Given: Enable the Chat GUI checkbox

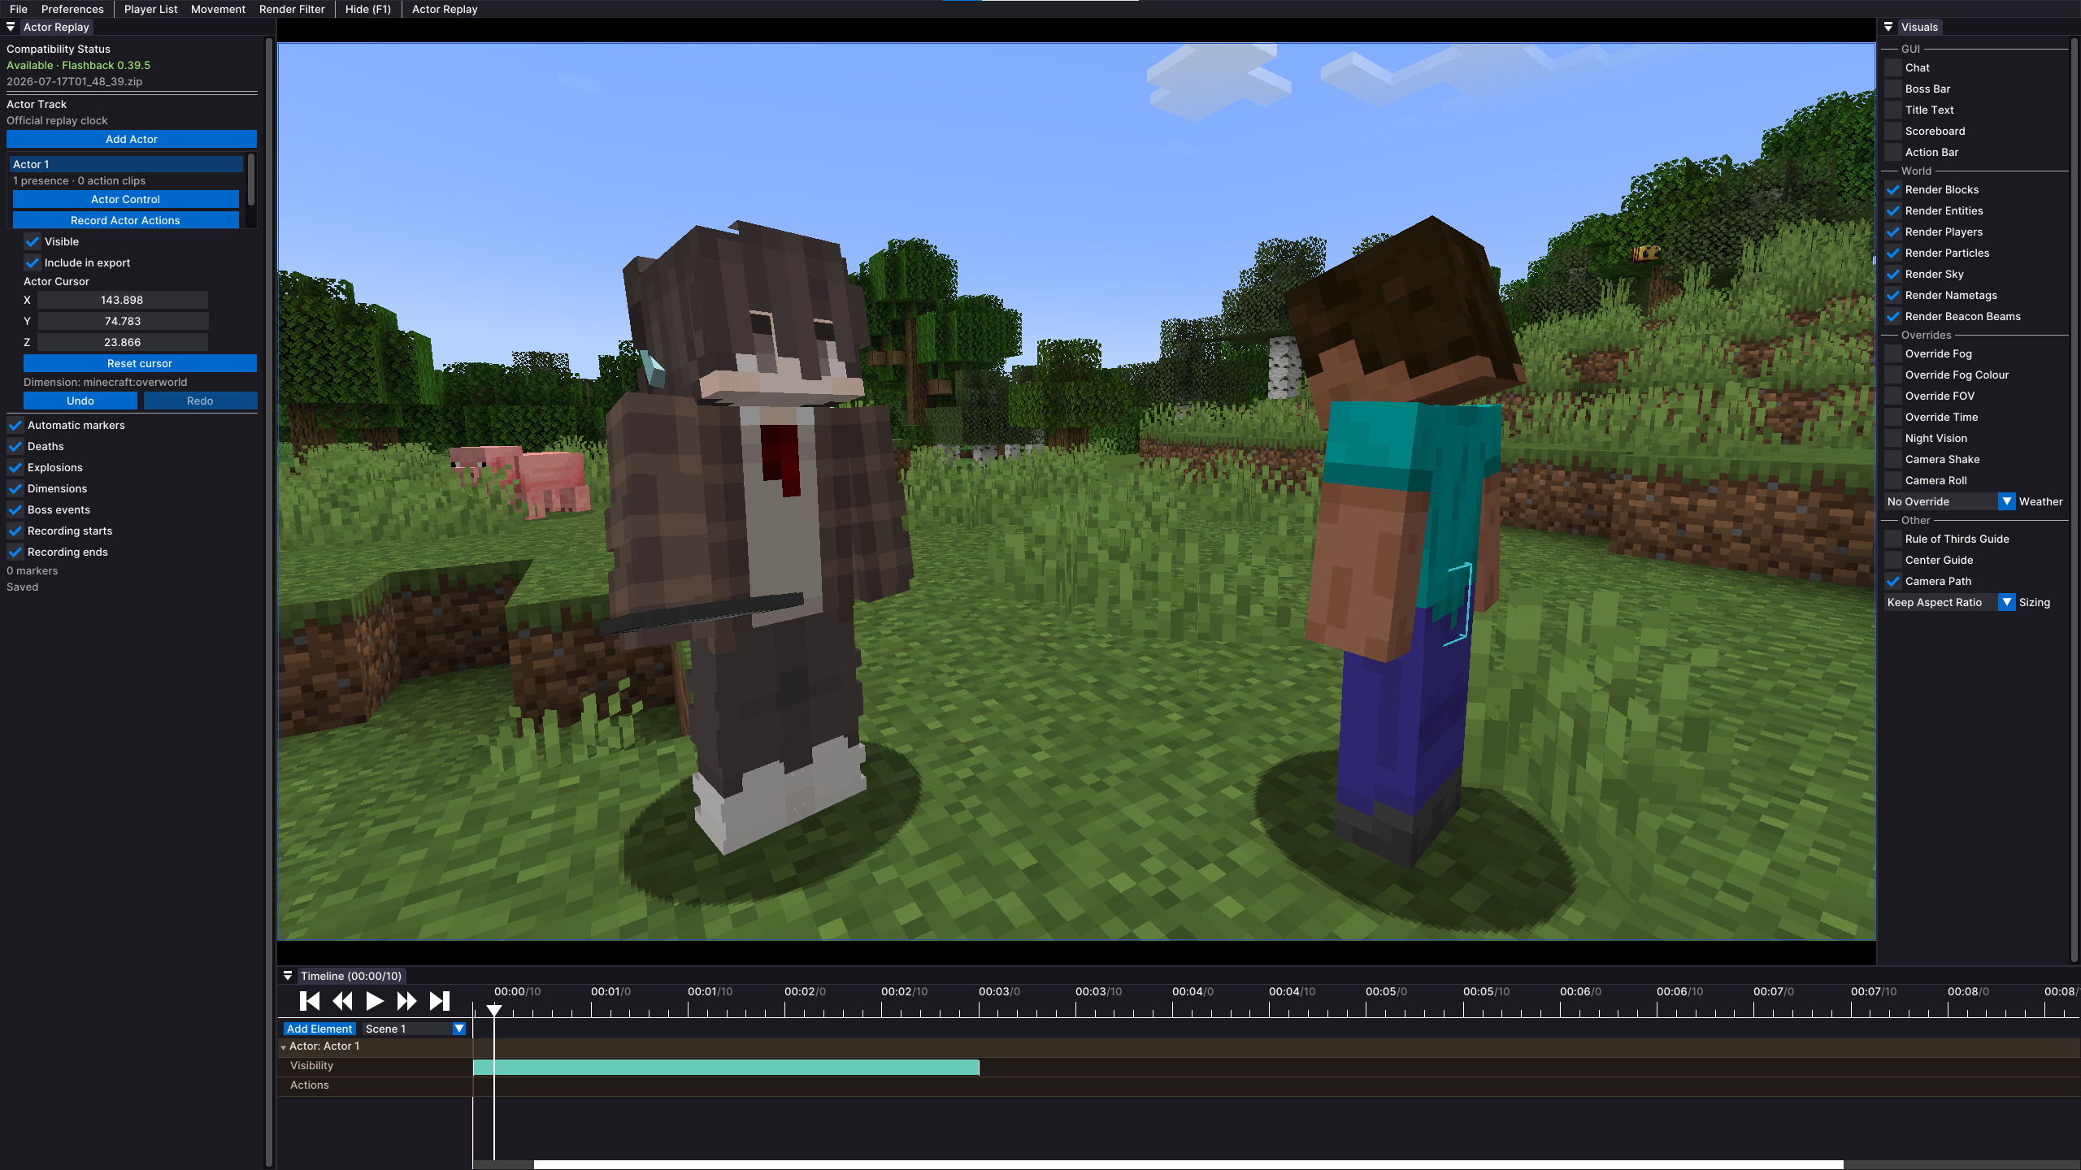Looking at the screenshot, I should tap(1893, 67).
